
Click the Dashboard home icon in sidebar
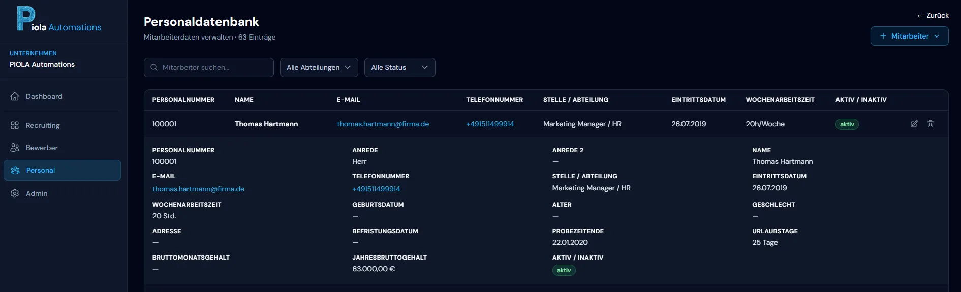coord(15,96)
